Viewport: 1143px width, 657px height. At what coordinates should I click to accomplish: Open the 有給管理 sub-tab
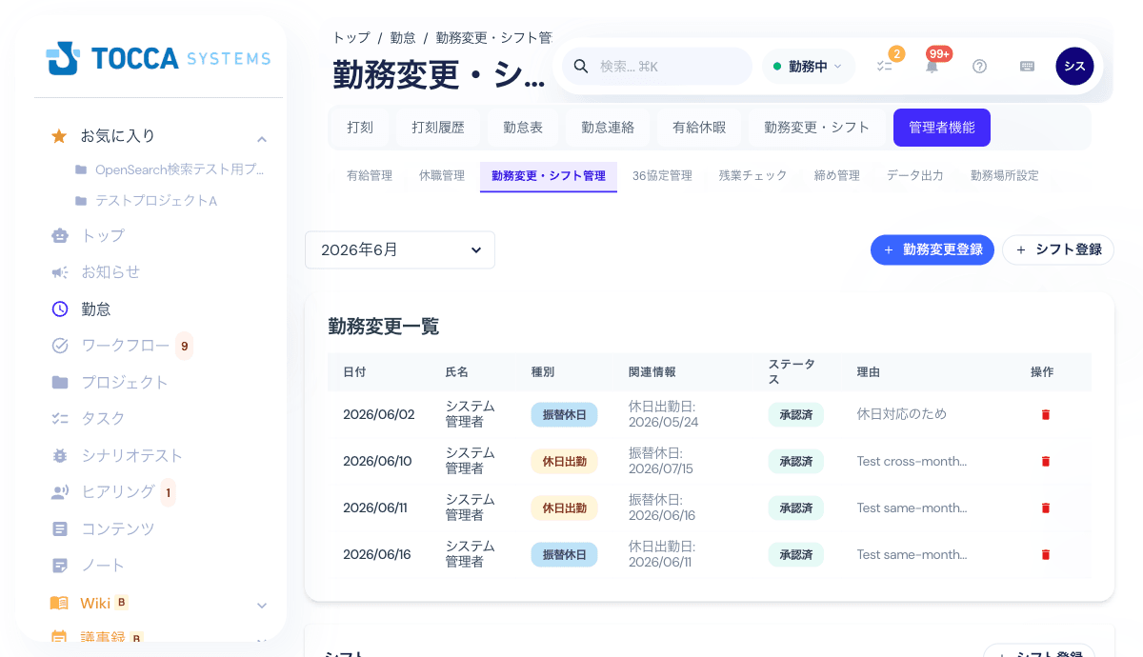coord(370,176)
